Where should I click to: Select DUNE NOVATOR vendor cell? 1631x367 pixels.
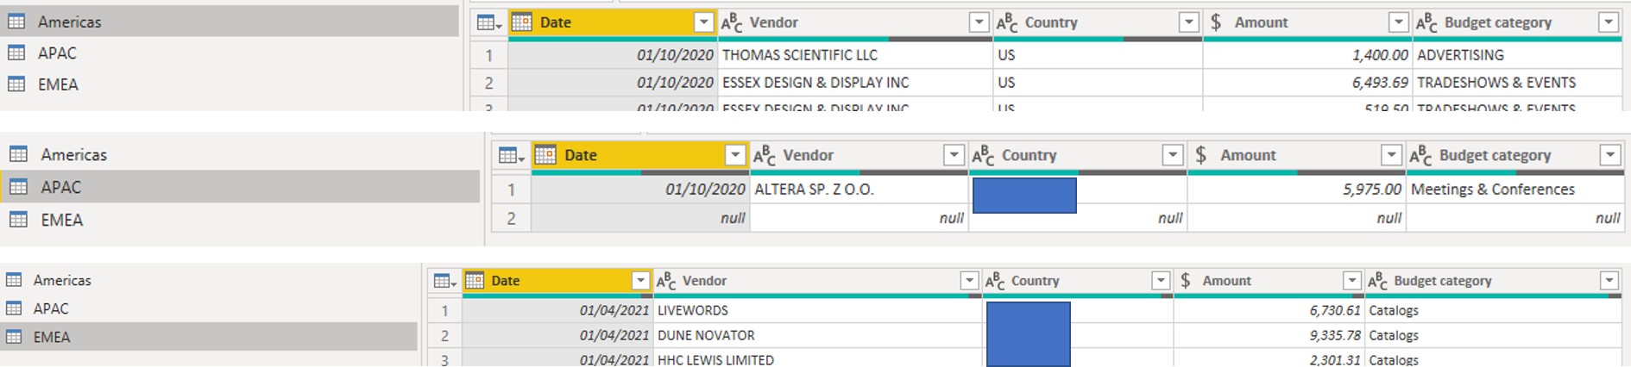[818, 335]
